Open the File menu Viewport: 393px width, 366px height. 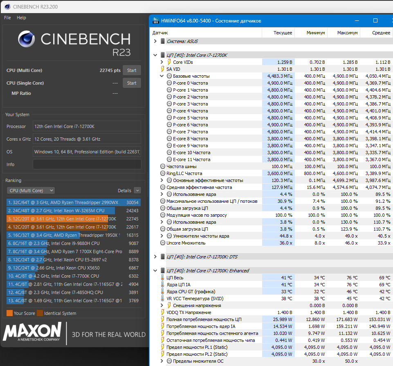(7, 18)
